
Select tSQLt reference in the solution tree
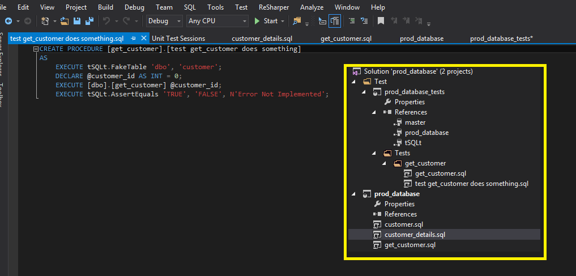pyautogui.click(x=413, y=143)
